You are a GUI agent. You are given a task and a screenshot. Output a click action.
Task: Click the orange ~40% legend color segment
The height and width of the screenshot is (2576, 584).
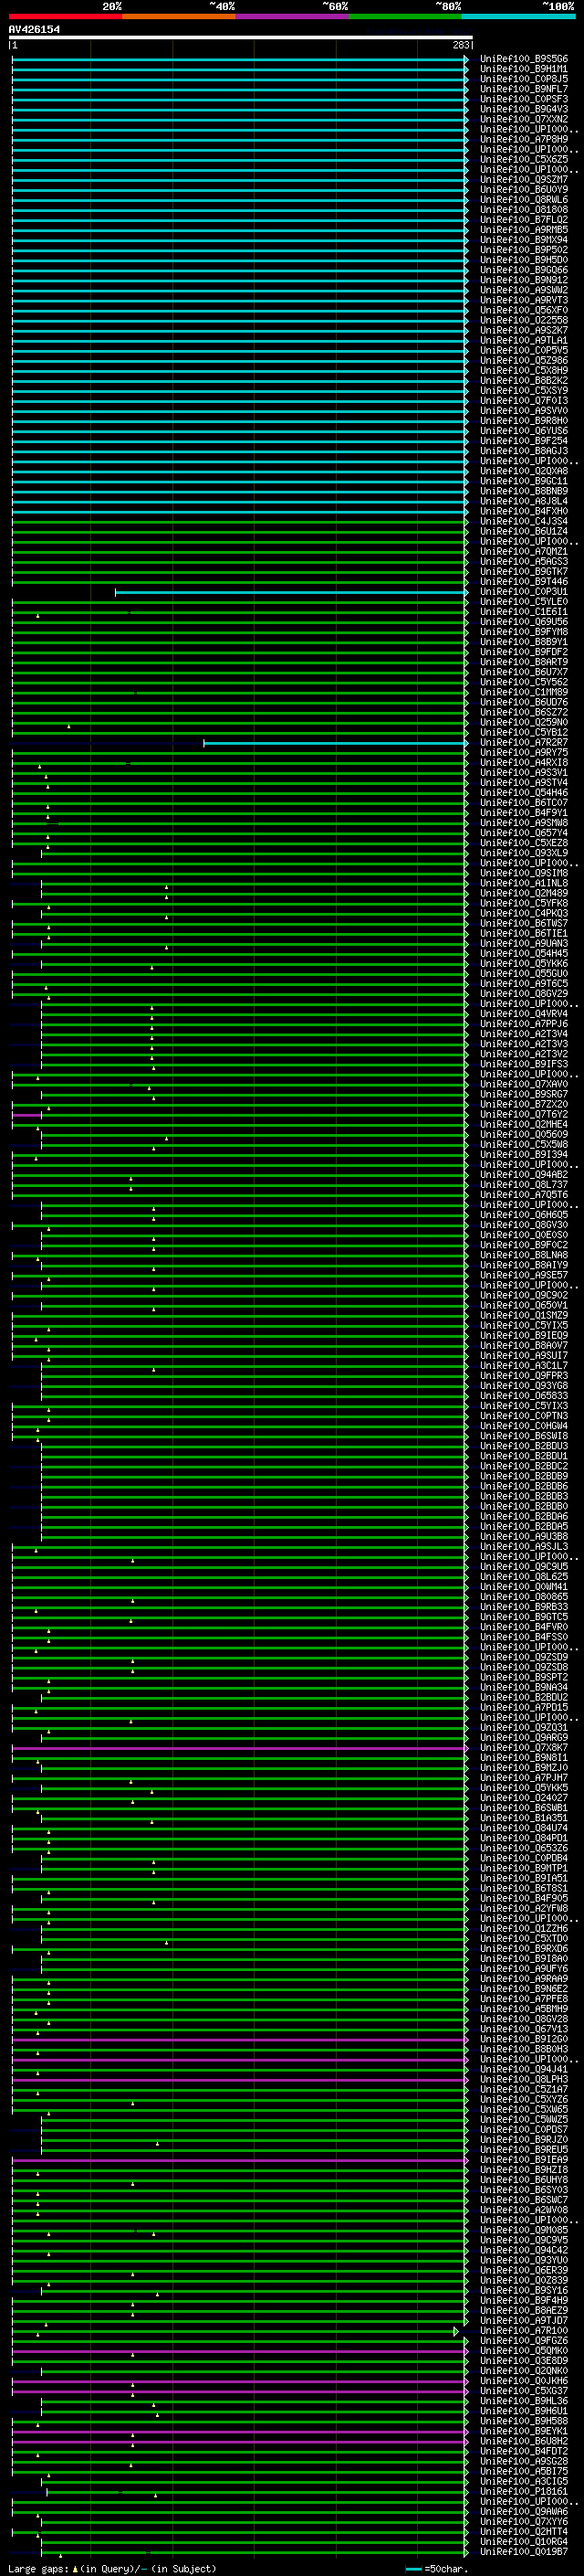[x=179, y=16]
